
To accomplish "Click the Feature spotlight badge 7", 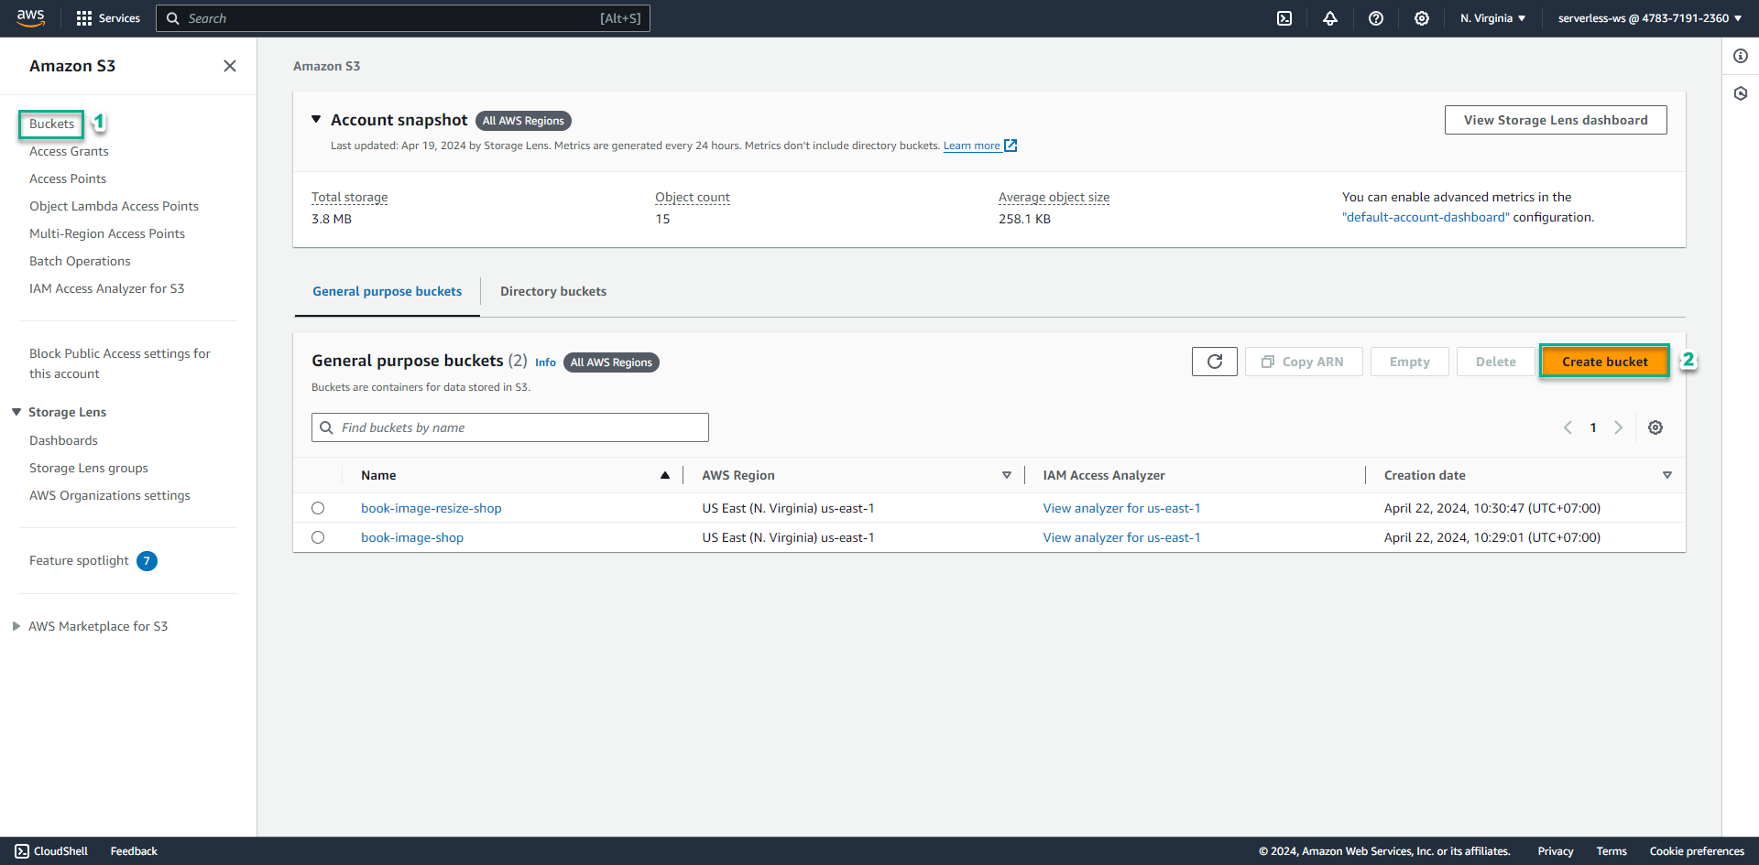I will click(147, 561).
